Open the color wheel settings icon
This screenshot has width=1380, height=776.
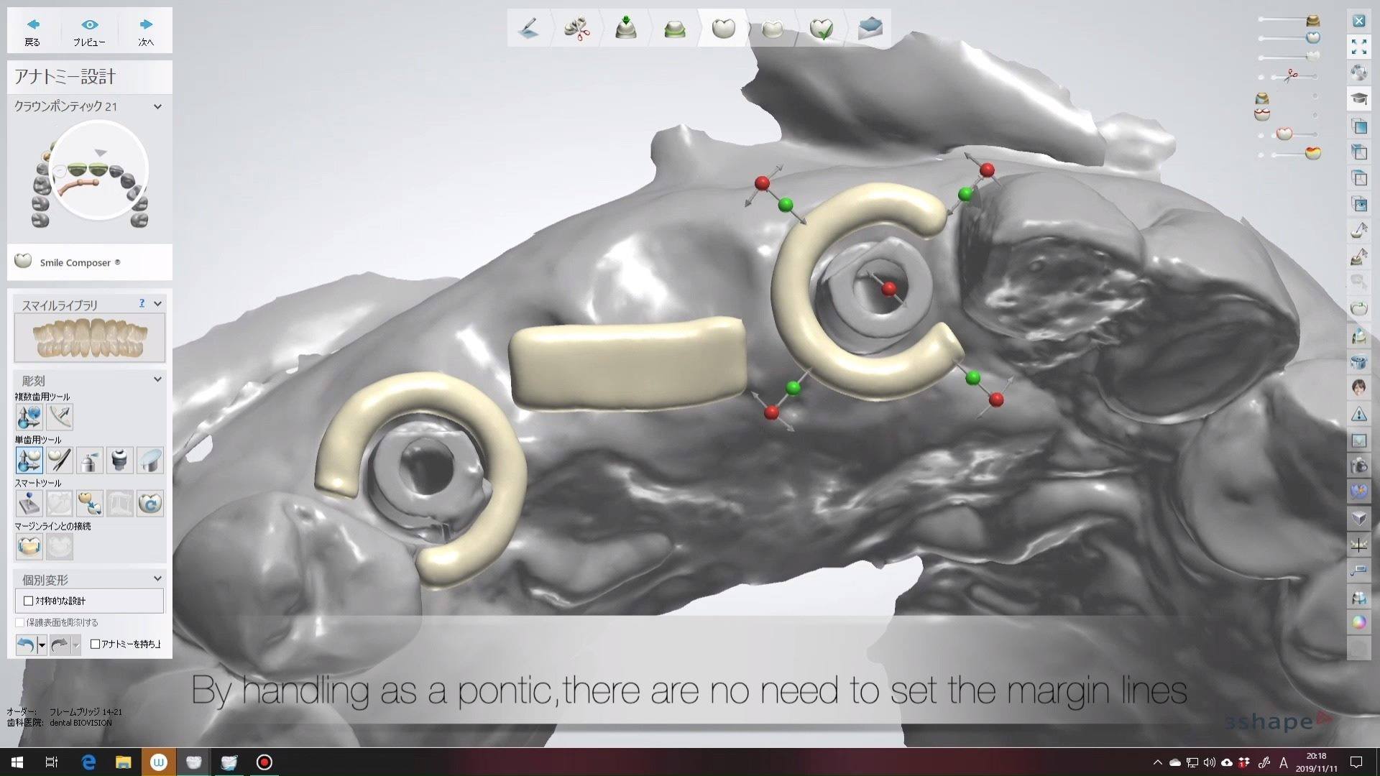tap(1358, 622)
